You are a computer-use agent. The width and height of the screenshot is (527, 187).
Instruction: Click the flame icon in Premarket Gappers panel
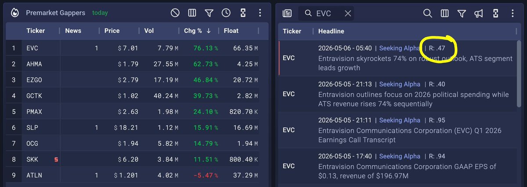pos(14,13)
